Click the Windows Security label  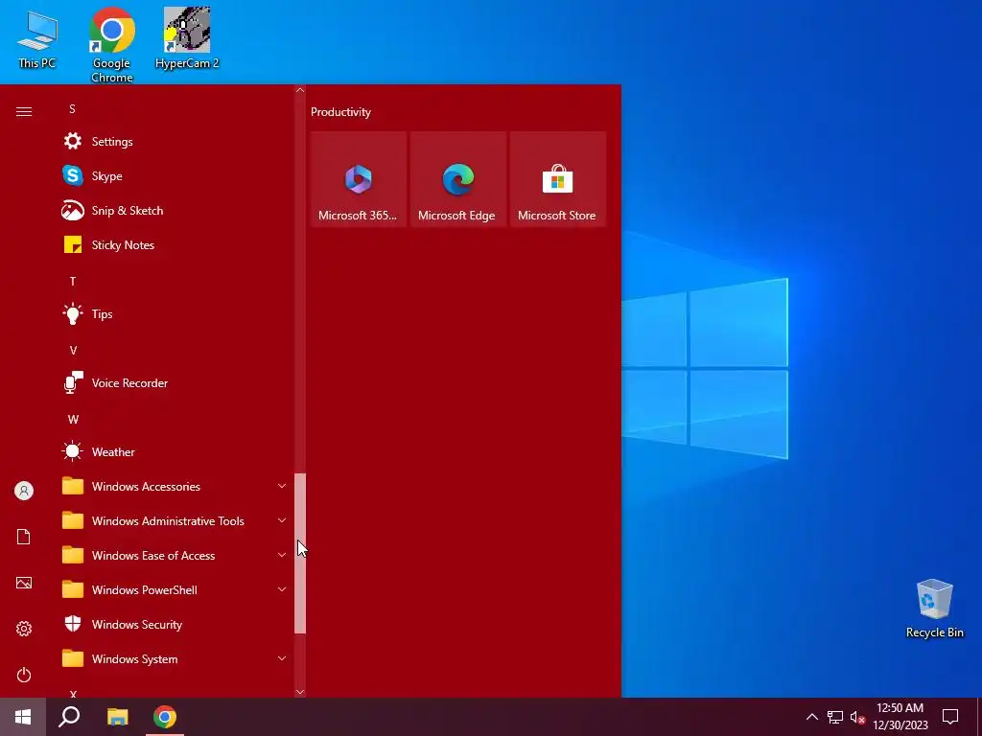137,624
